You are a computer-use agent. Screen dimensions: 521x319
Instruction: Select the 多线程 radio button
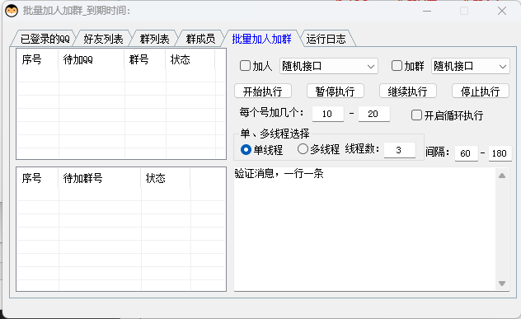point(303,149)
